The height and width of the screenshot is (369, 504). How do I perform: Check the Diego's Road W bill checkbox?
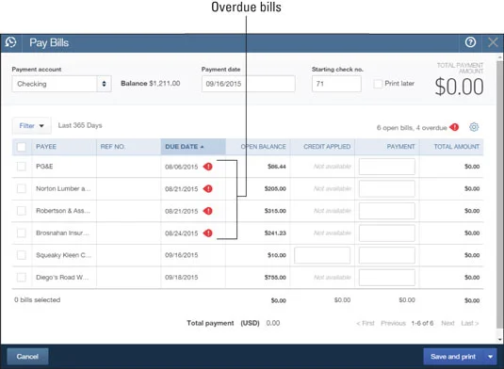[x=22, y=277]
